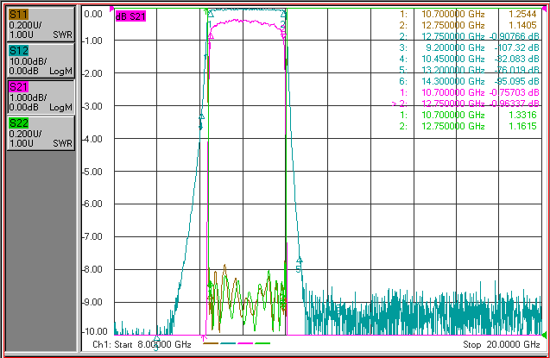Click teal marker 4 triangle on rising edge
Screen dimensions: 550x358
point(201,116)
